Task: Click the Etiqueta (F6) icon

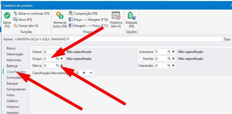Action: (131, 16)
